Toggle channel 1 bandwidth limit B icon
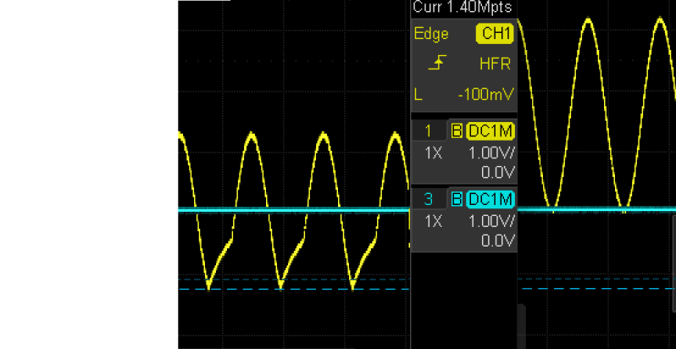This screenshot has height=349, width=676. [x=457, y=131]
